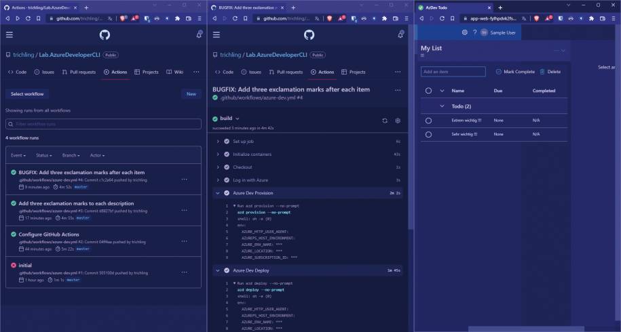The height and width of the screenshot is (332, 621).
Task: Open settings gear in AzDev Todo header
Action: [464, 33]
